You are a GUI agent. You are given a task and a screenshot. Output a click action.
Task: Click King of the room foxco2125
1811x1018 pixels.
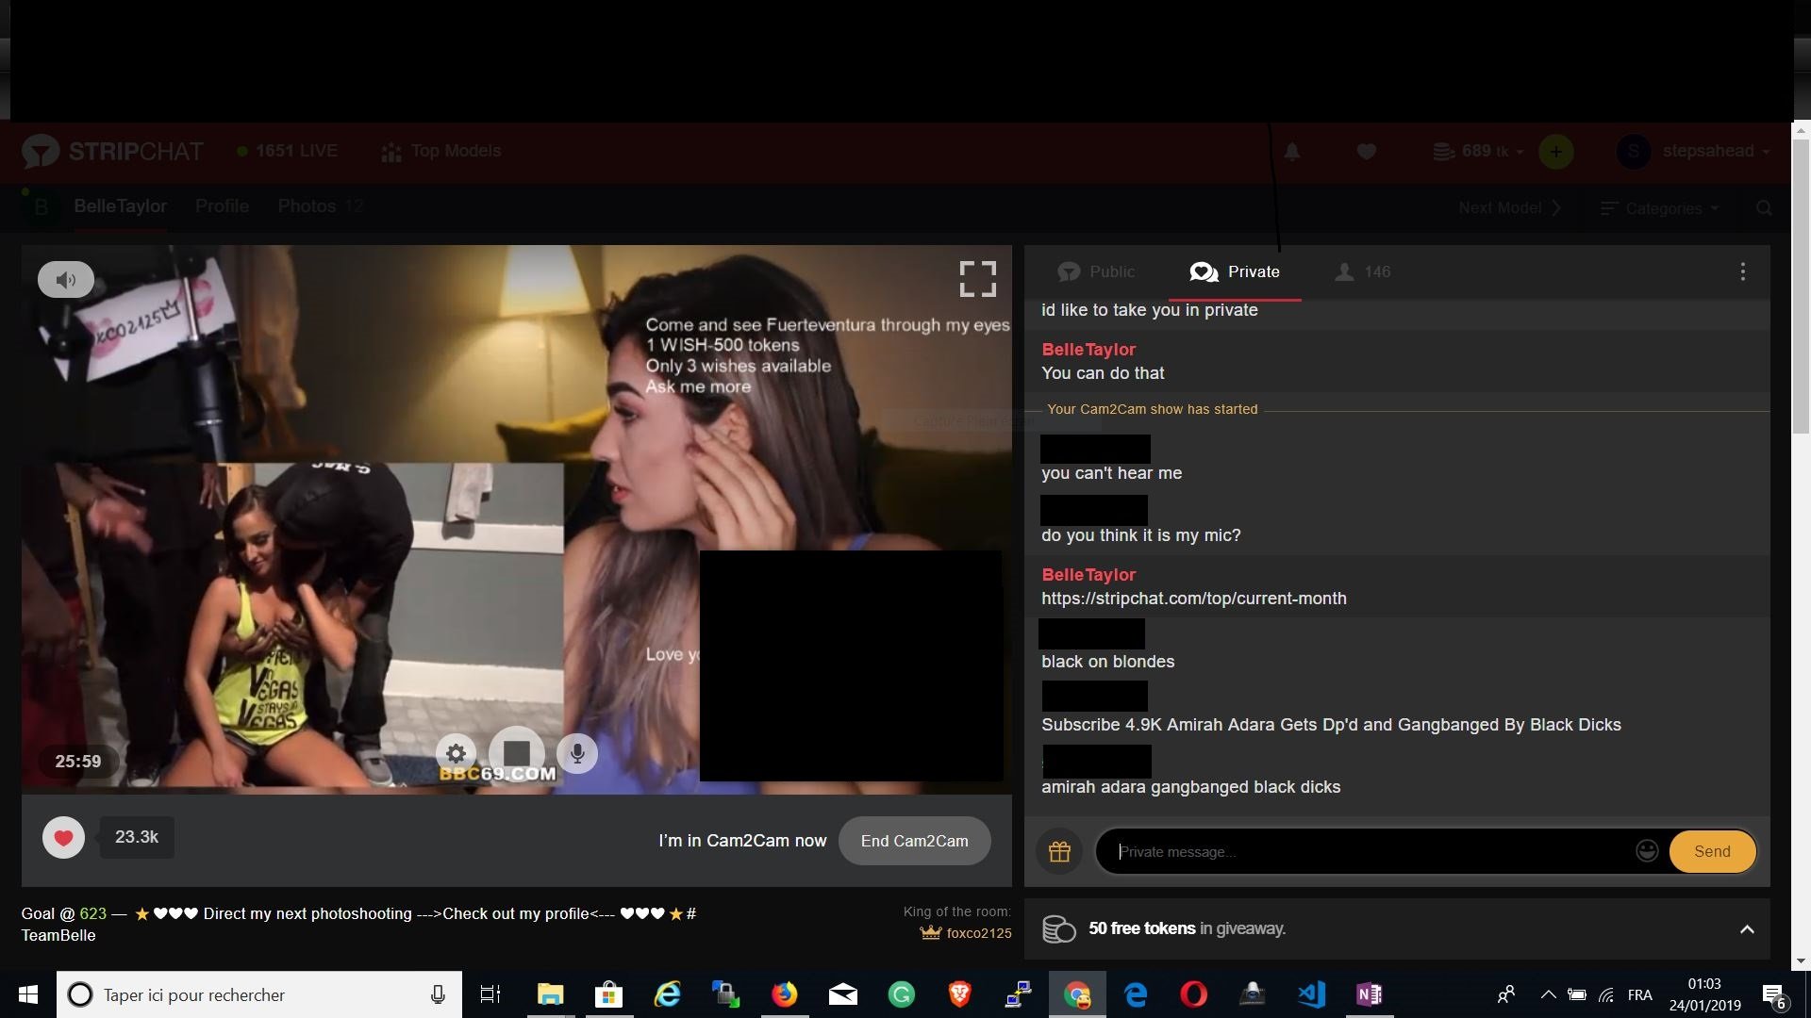pos(966,933)
